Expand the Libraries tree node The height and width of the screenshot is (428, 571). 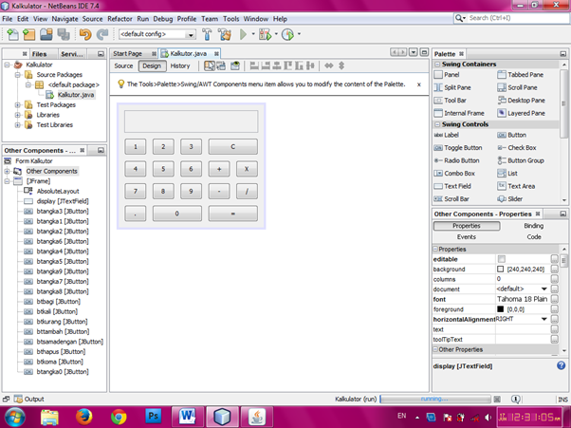coord(17,115)
